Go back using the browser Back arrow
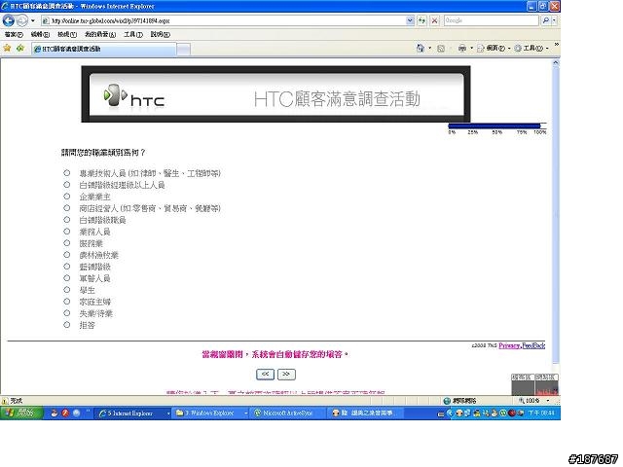The width and height of the screenshot is (623, 467). 8,20
